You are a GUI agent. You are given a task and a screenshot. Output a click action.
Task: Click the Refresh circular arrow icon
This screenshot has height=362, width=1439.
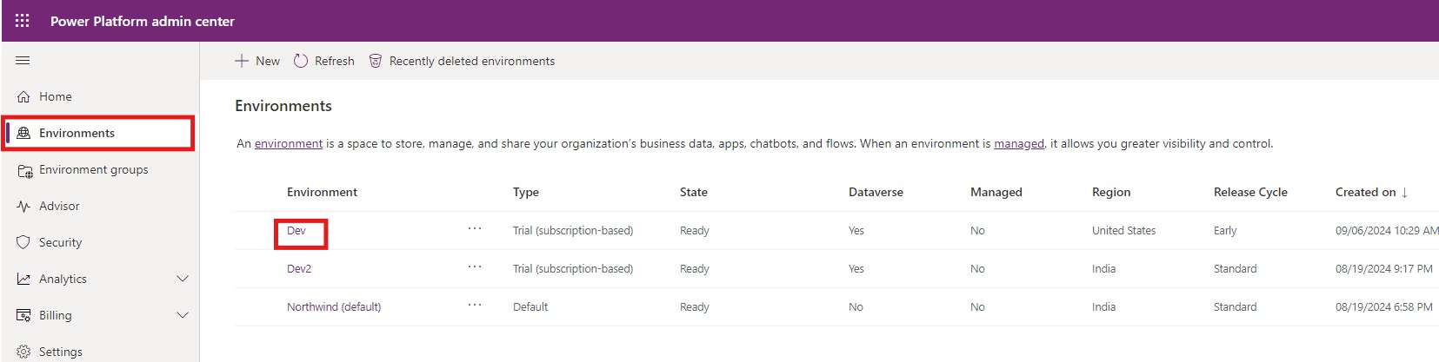pos(301,61)
